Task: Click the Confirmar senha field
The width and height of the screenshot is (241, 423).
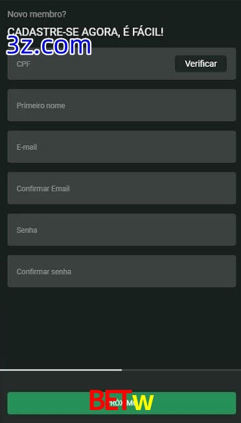Action: click(122, 271)
